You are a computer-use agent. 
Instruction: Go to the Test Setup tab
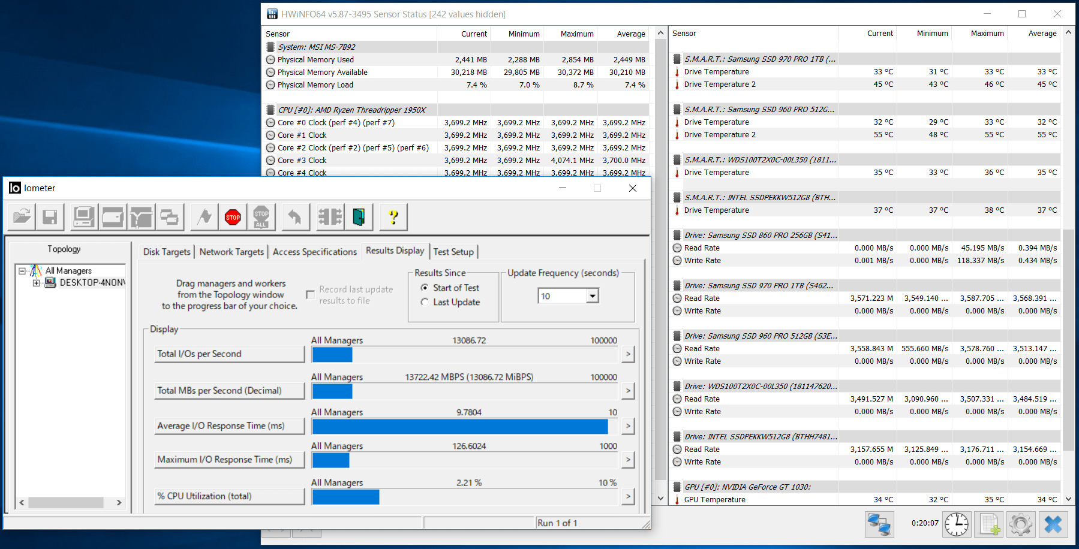453,252
